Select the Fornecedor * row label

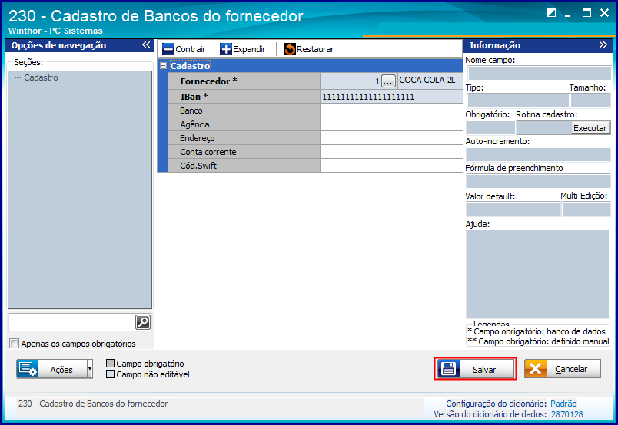244,81
